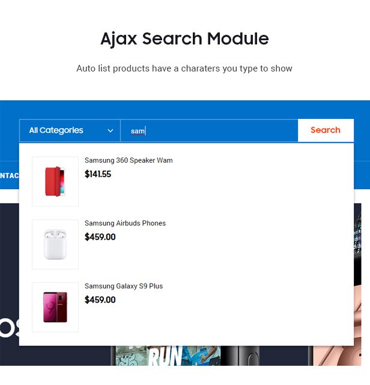Select the red tablet cover thumbnail
The height and width of the screenshot is (385, 370).
click(x=55, y=181)
